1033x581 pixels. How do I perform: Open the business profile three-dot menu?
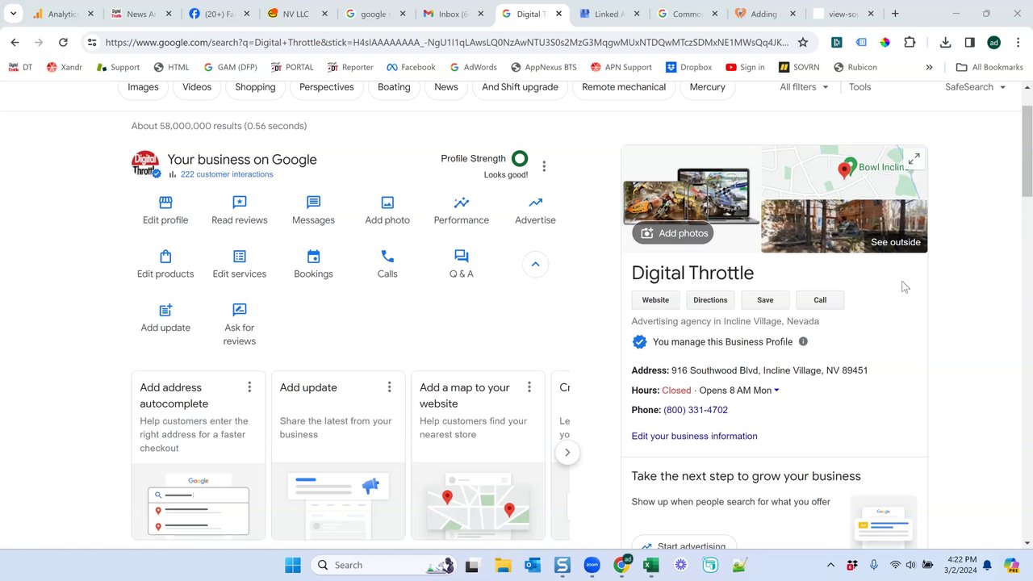[x=544, y=166]
